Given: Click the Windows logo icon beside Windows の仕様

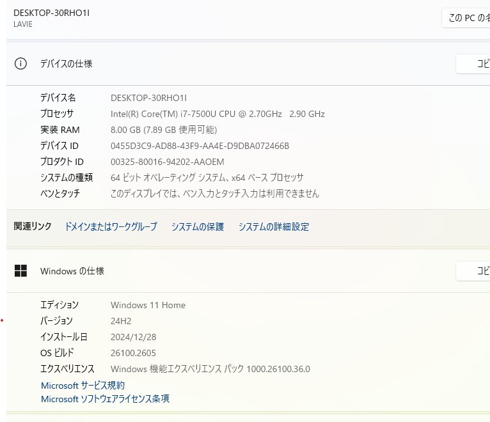Looking at the screenshot, I should [20, 271].
